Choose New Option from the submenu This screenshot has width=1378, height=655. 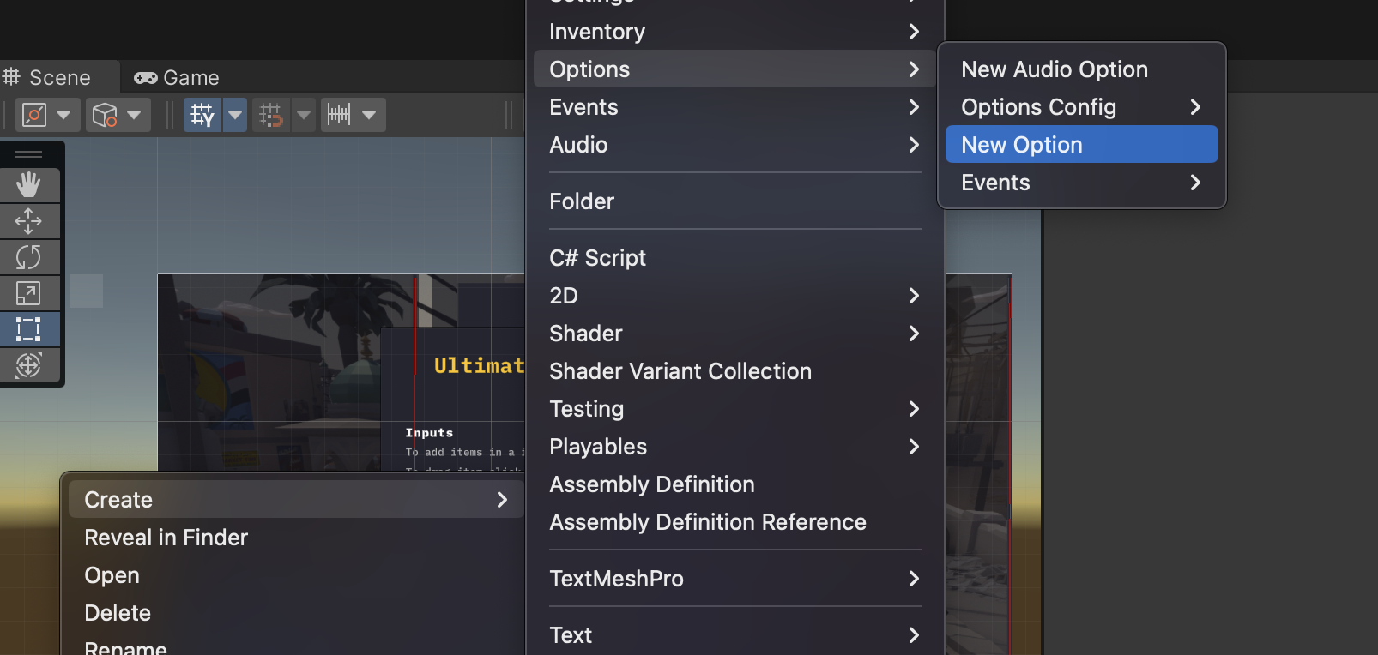point(1020,144)
